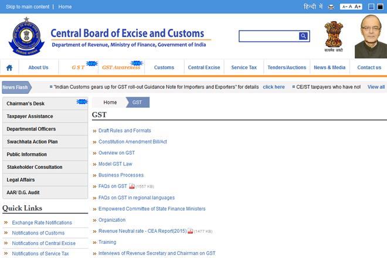
Task: Click the home icon in navigation bar
Action: click(x=9, y=67)
